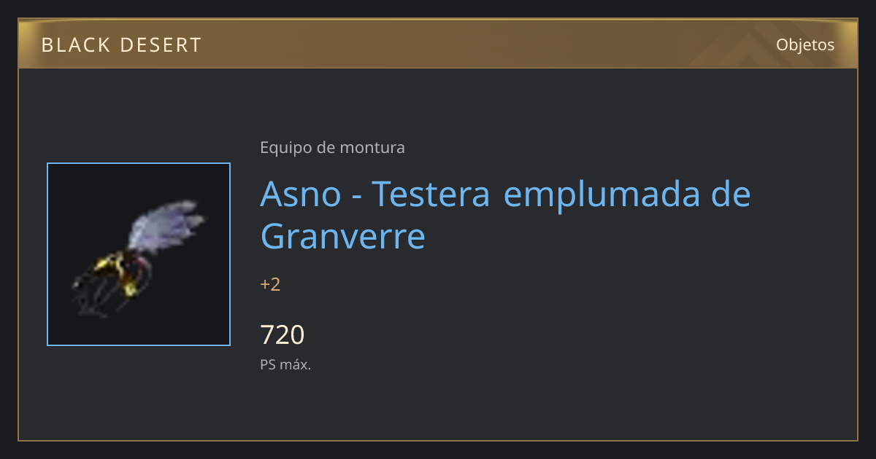Image resolution: width=876 pixels, height=459 pixels.
Task: Click the gold header banner background
Action: [x=438, y=44]
